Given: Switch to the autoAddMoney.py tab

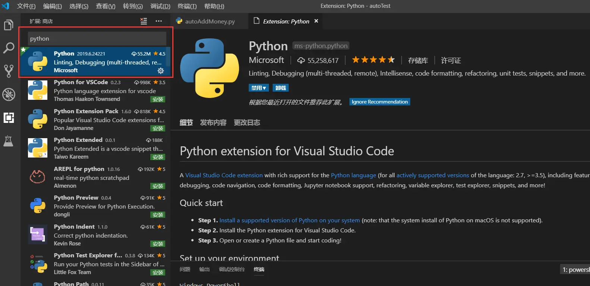Looking at the screenshot, I should coord(210,21).
